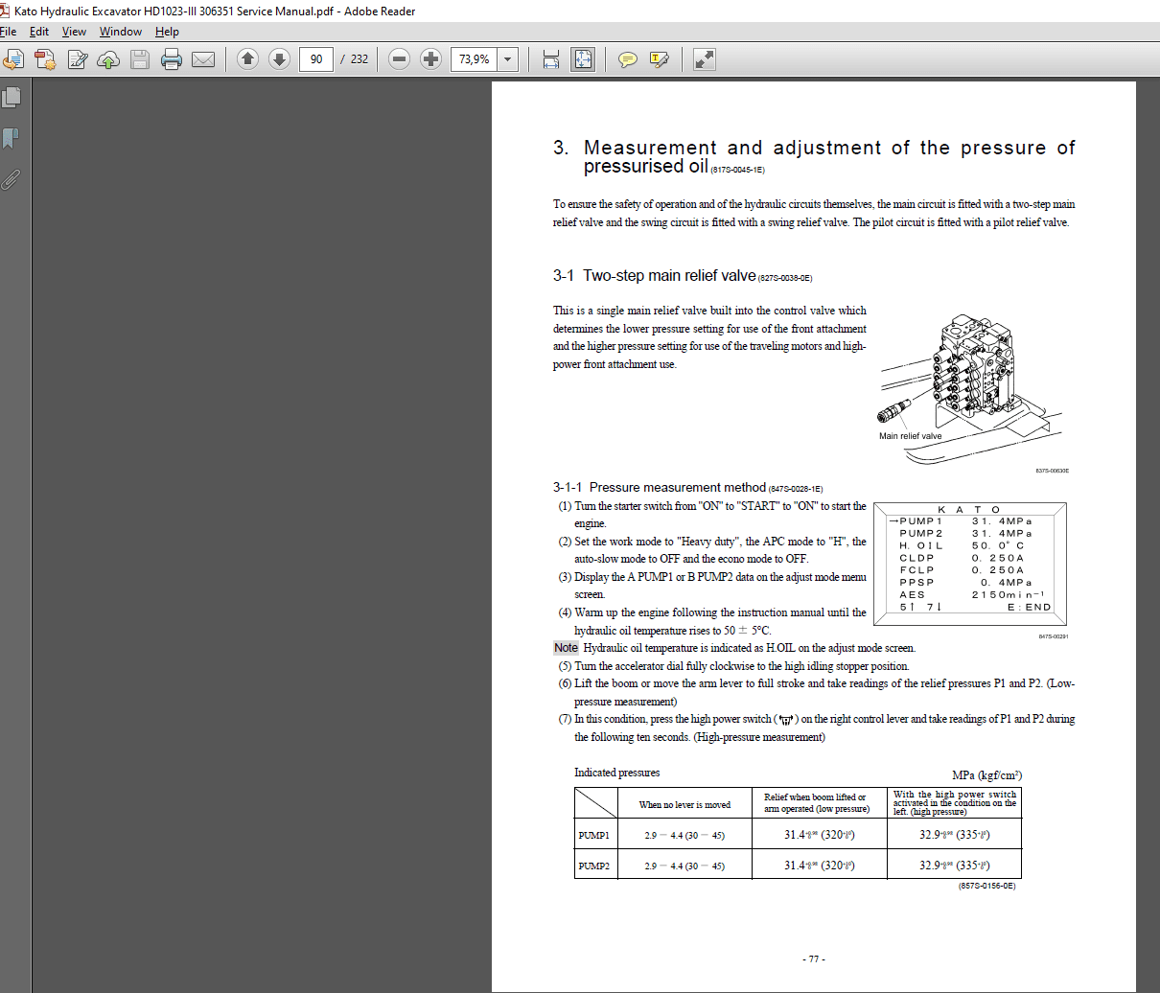This screenshot has width=1160, height=993.
Task: Toggle Fit Page view mode
Action: click(x=583, y=58)
